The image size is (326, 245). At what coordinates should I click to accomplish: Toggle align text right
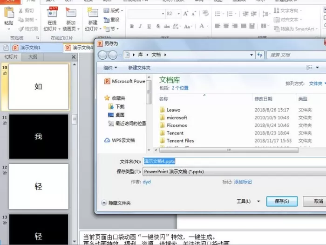pyautogui.click(x=235, y=26)
